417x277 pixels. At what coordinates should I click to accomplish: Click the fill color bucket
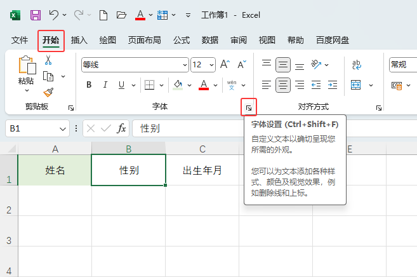[x=178, y=85]
